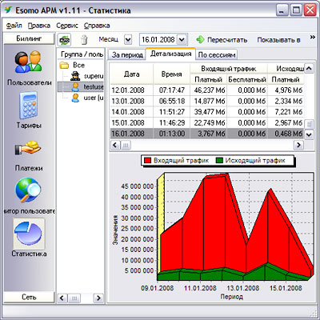Open the Статистика pie chart icon
The width and height of the screenshot is (320, 320).
pyautogui.click(x=29, y=234)
